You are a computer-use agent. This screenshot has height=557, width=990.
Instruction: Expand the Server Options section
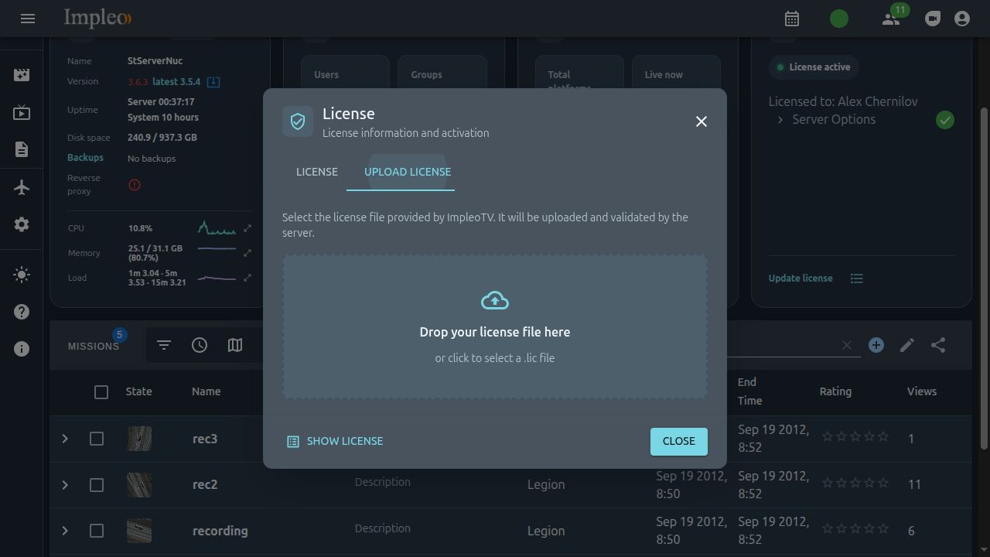780,120
